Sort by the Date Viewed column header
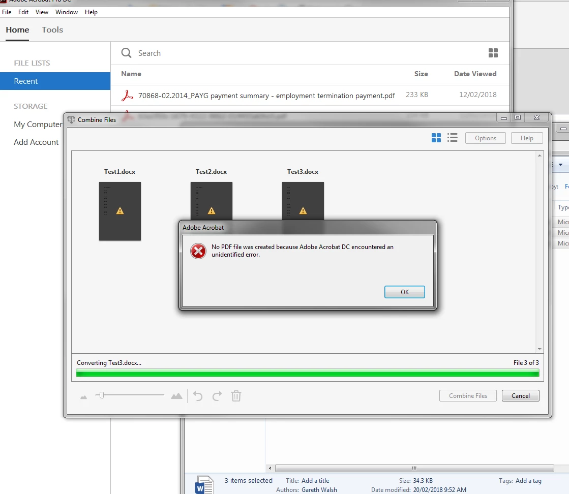 tap(475, 74)
